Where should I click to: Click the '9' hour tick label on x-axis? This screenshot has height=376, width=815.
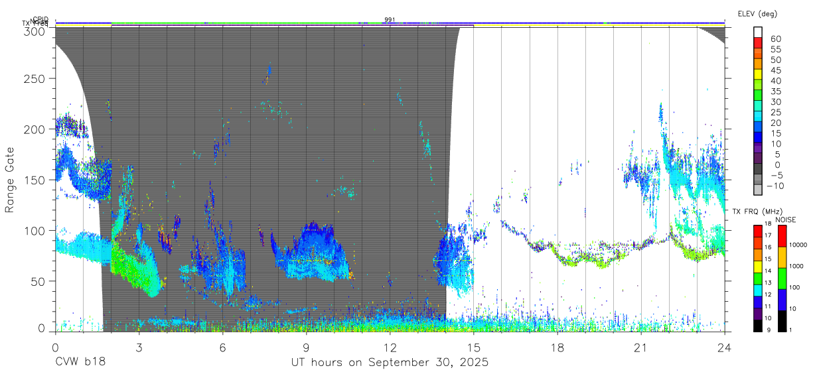[x=306, y=347]
